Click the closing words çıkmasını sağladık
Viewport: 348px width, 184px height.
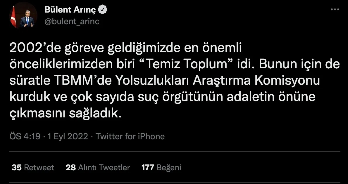click(66, 114)
